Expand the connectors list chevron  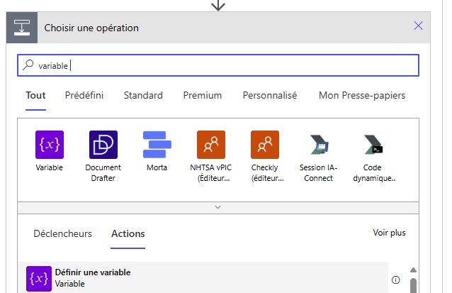point(217,207)
